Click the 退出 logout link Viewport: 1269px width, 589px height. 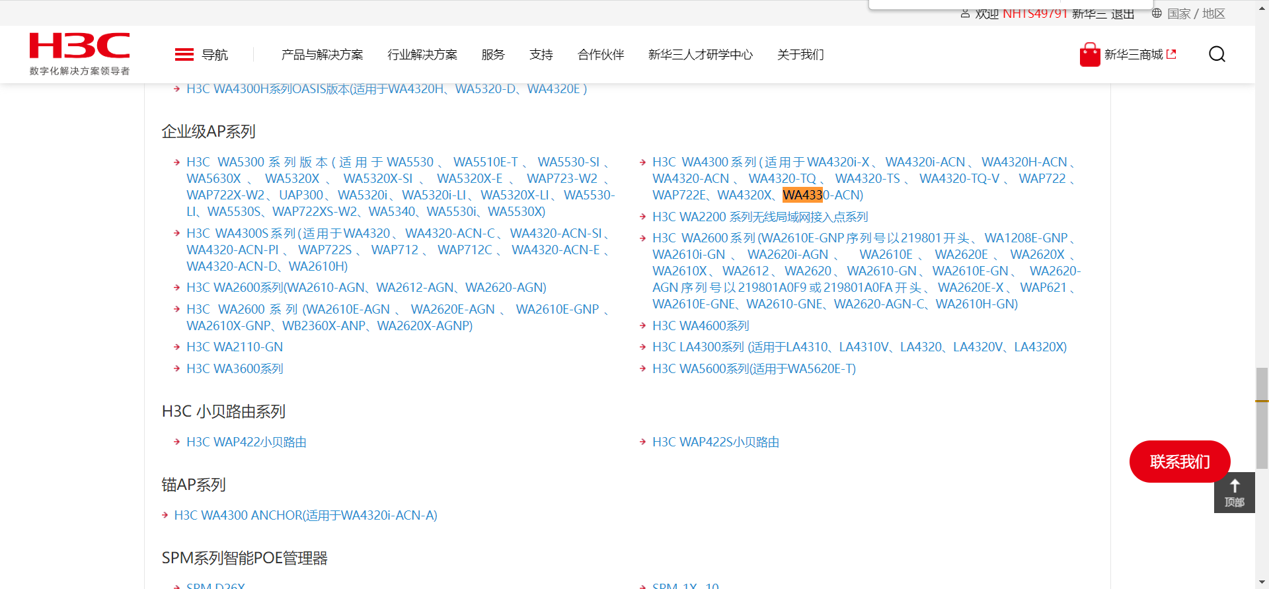[1122, 13]
